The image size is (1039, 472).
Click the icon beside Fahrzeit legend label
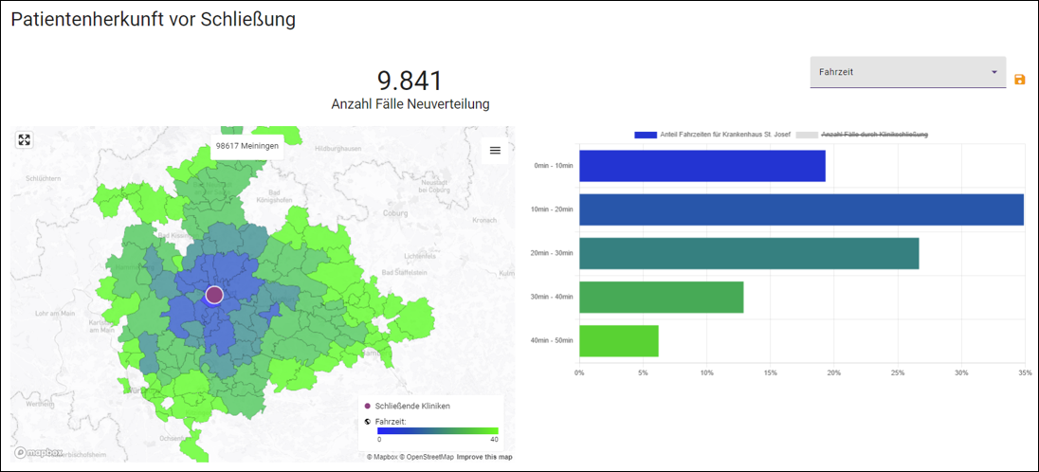tap(368, 421)
